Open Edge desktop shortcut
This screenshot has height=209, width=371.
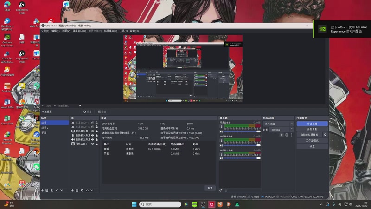7,6
